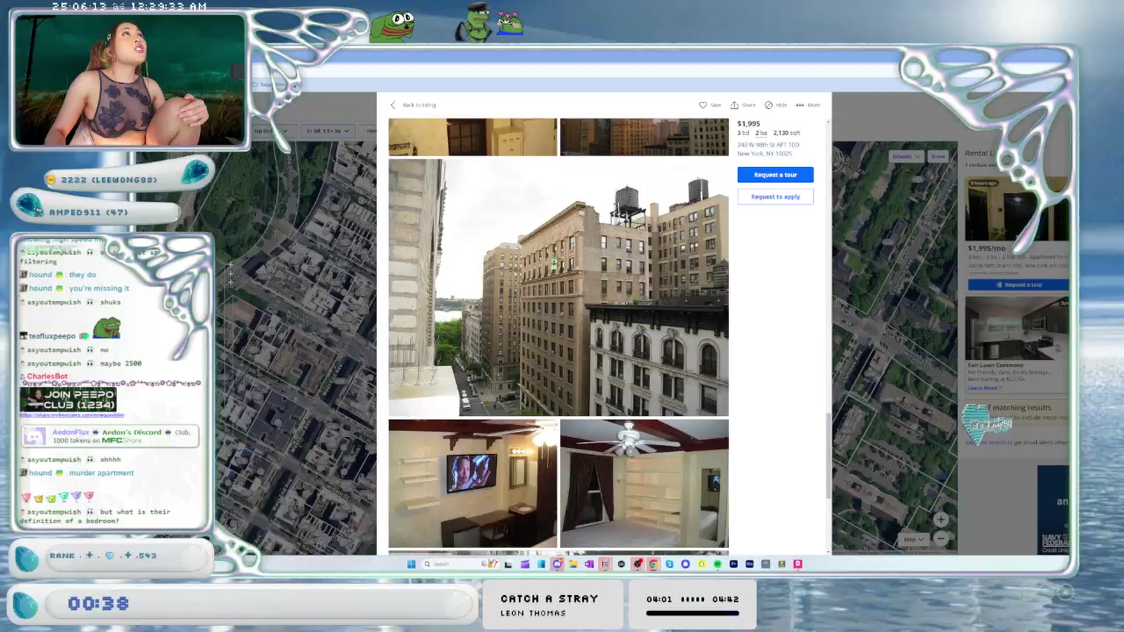Image resolution: width=1124 pixels, height=632 pixels.
Task: Open the white dresser room photo
Action: [x=472, y=137]
